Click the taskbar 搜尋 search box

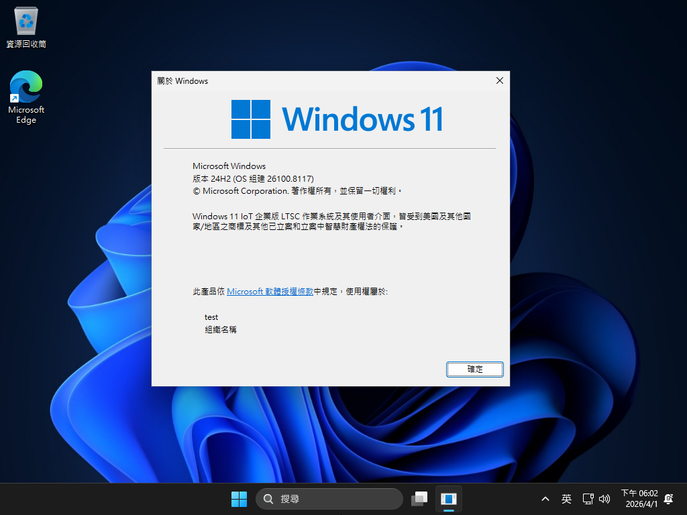tap(329, 499)
